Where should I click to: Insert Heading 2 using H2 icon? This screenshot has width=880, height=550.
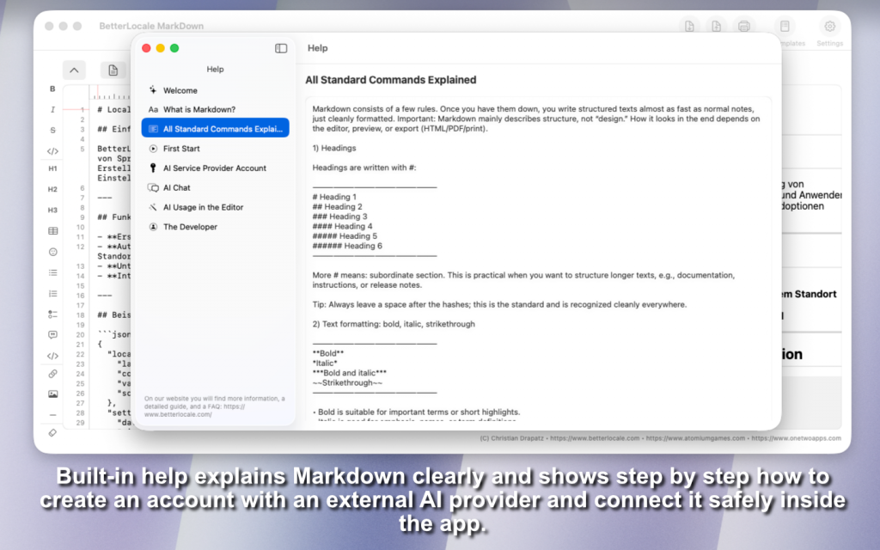[52, 189]
